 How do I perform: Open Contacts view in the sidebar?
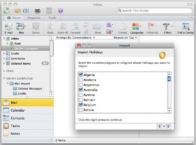click(x=27, y=118)
